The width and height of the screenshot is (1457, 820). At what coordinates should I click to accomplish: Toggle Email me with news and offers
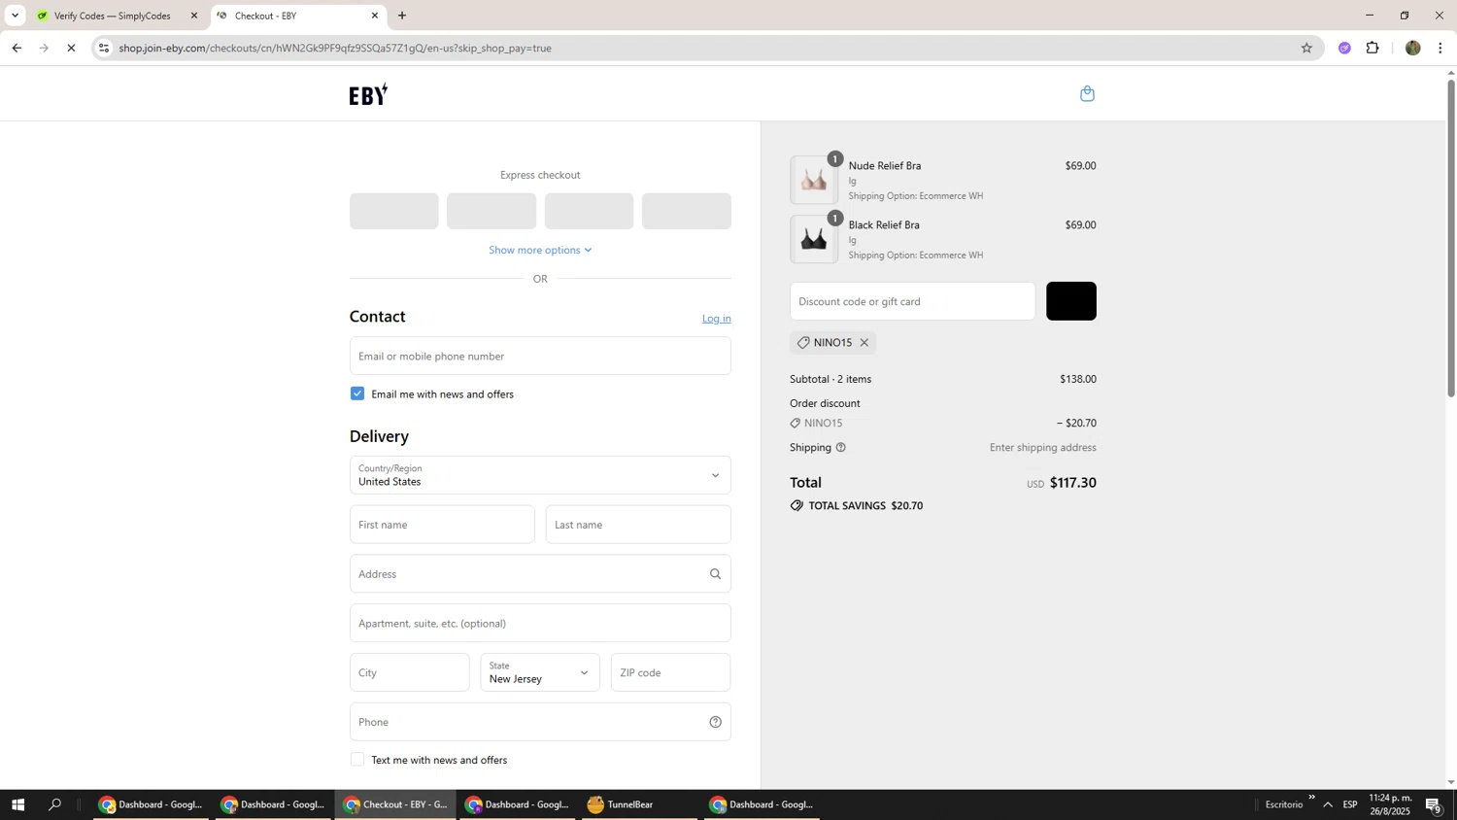coord(357,393)
